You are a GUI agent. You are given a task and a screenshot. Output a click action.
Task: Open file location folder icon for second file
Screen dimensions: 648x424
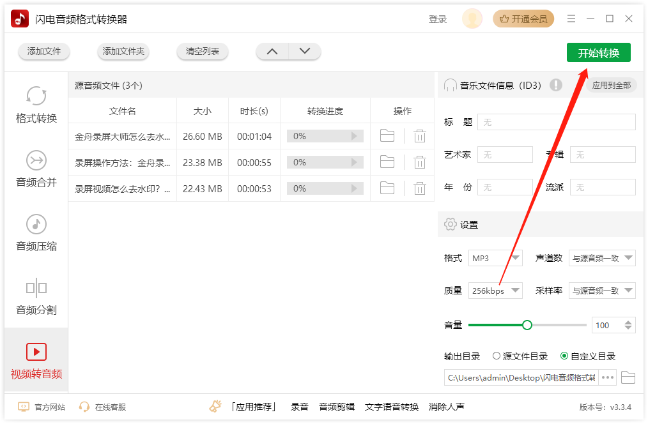387,162
